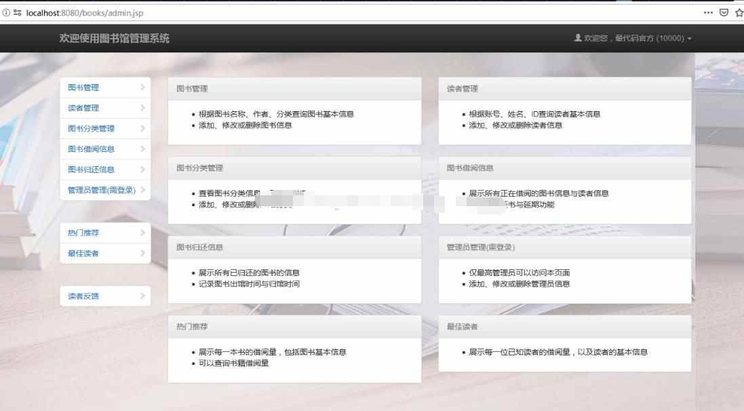Image resolution: width=744 pixels, height=411 pixels.
Task: Click text 添加、修改或删除读者信息
Action: (515, 125)
